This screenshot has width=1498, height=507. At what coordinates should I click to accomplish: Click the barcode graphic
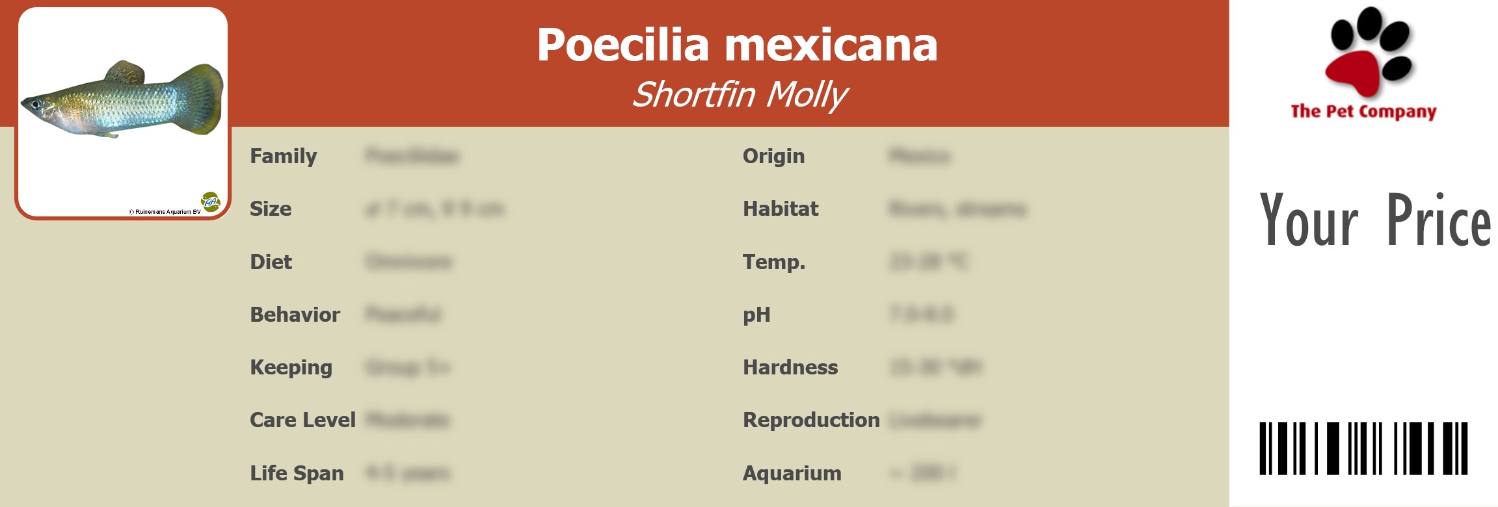click(1363, 448)
